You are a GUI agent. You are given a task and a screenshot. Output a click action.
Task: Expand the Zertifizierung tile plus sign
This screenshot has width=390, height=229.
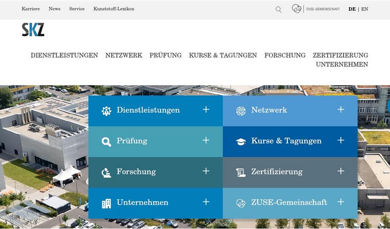click(341, 171)
